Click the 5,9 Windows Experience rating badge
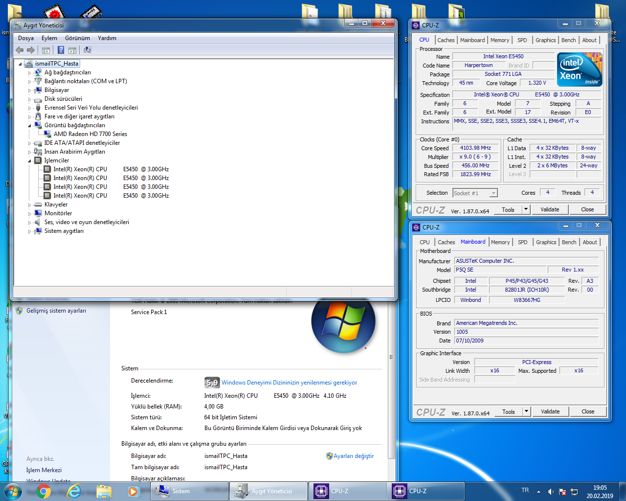The image size is (626, 501). coord(212,383)
